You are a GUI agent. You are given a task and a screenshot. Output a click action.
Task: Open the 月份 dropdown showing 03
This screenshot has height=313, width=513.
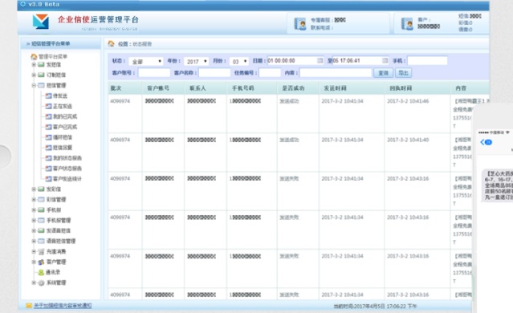pos(239,62)
